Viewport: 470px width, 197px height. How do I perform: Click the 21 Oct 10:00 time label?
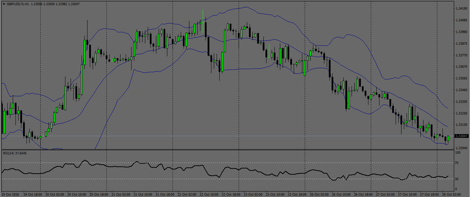(x=143, y=194)
